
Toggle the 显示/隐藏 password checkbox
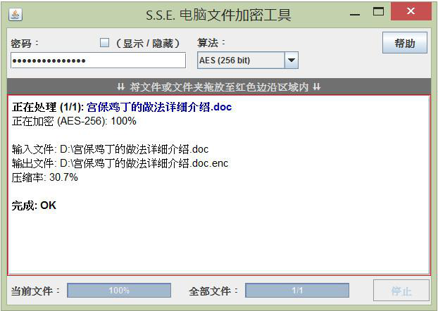104,42
